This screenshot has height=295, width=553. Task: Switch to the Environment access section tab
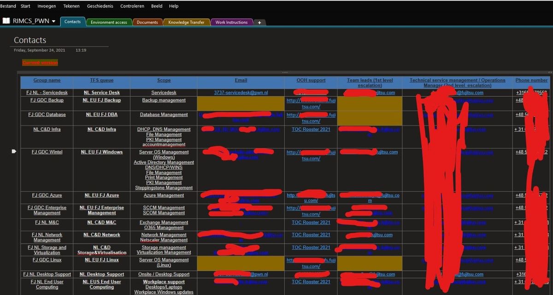109,22
